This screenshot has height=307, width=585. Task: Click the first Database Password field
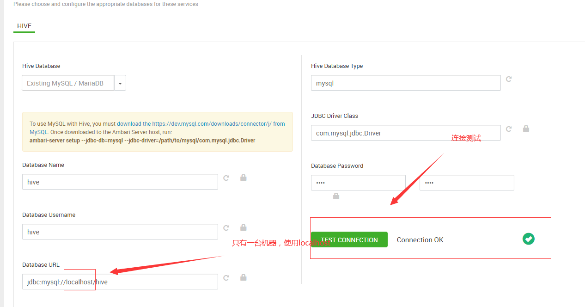point(358,183)
